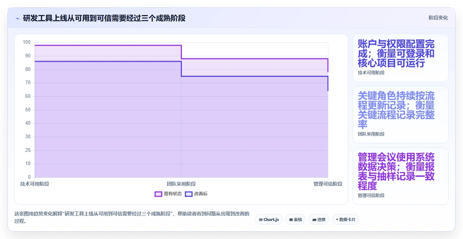Toggle the 改善后 legend item
The image size is (463, 239).
pos(196,194)
